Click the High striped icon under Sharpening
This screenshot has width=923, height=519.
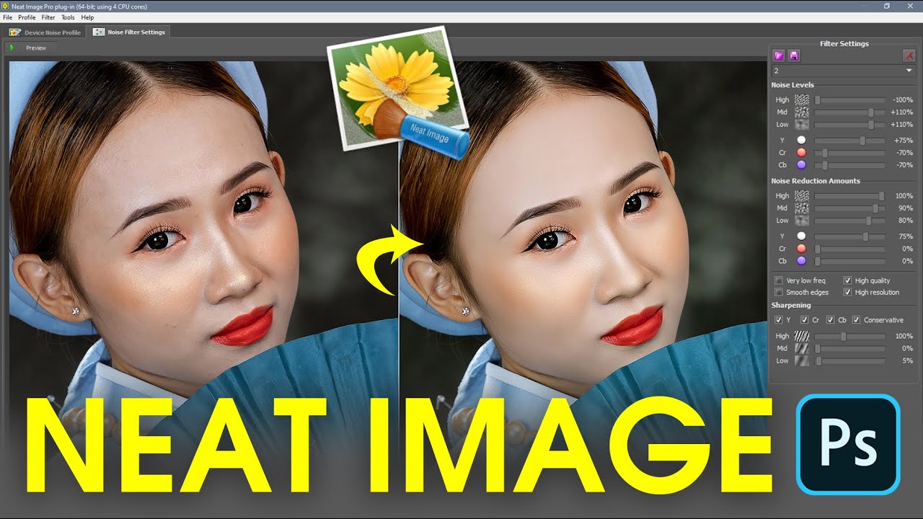[x=802, y=336]
